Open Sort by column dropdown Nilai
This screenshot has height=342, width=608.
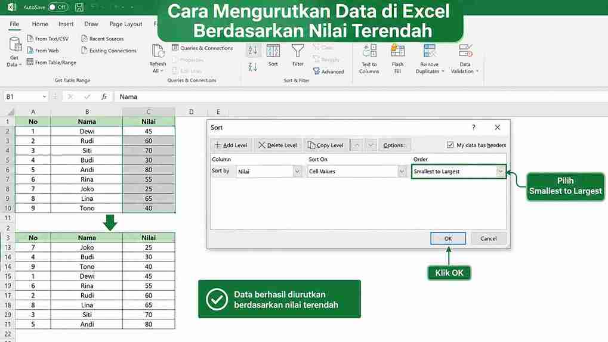[297, 171]
